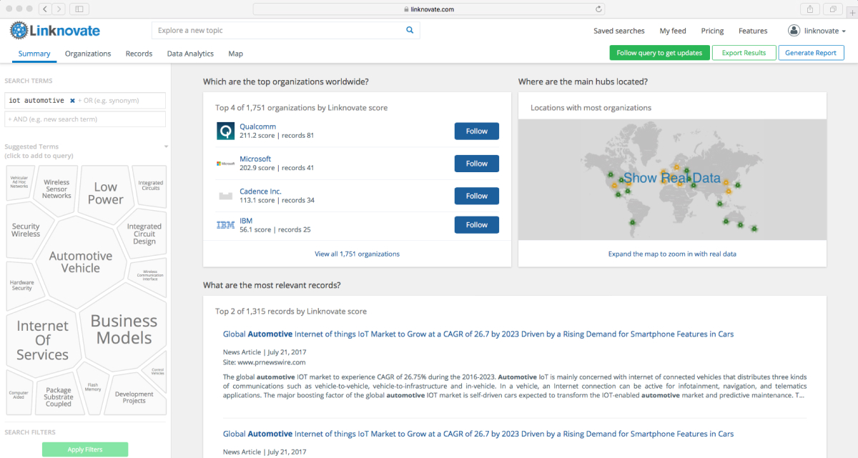Screen dimensions: 858x458
Task: Click the Microsoft logo icon
Action: tap(225, 164)
